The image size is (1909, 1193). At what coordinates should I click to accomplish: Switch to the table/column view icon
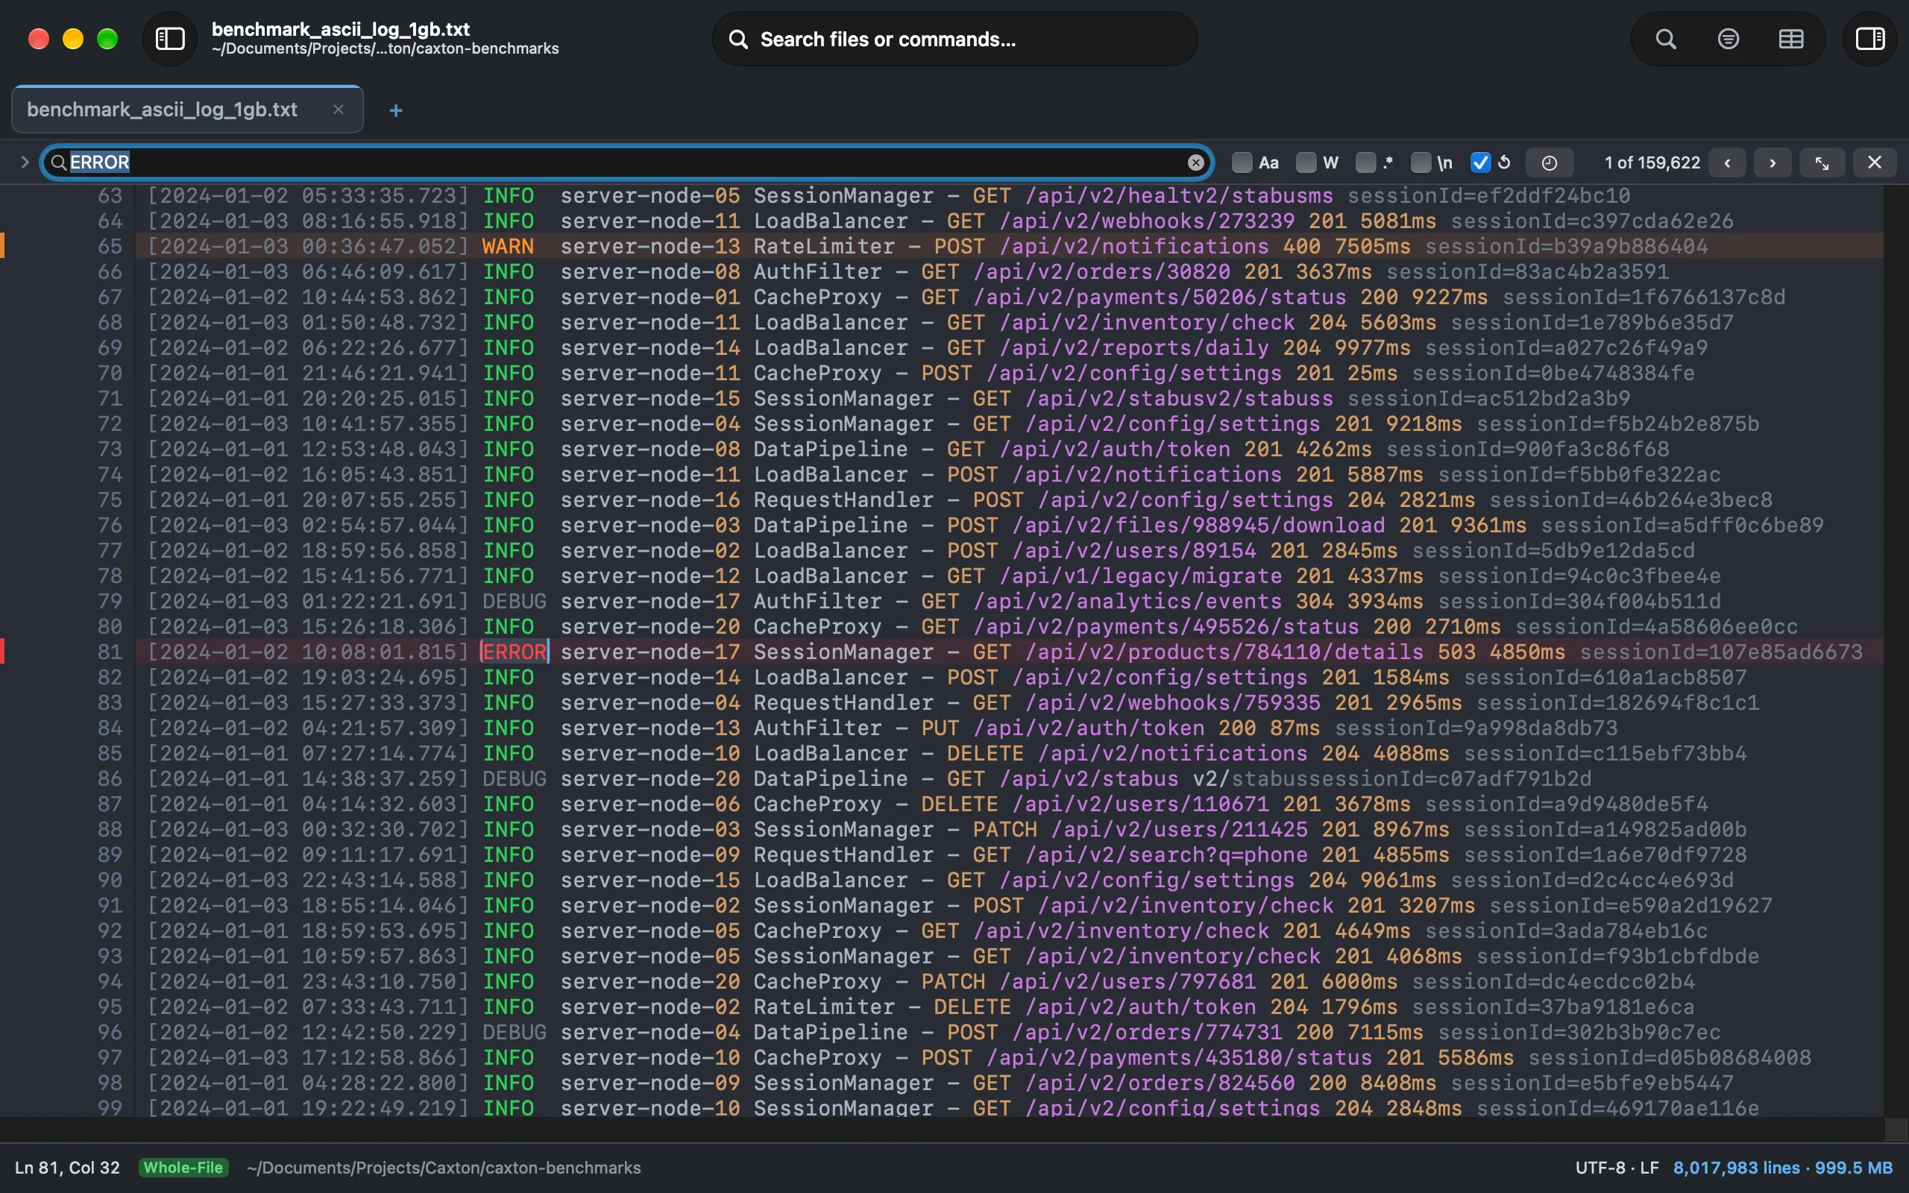(x=1790, y=39)
